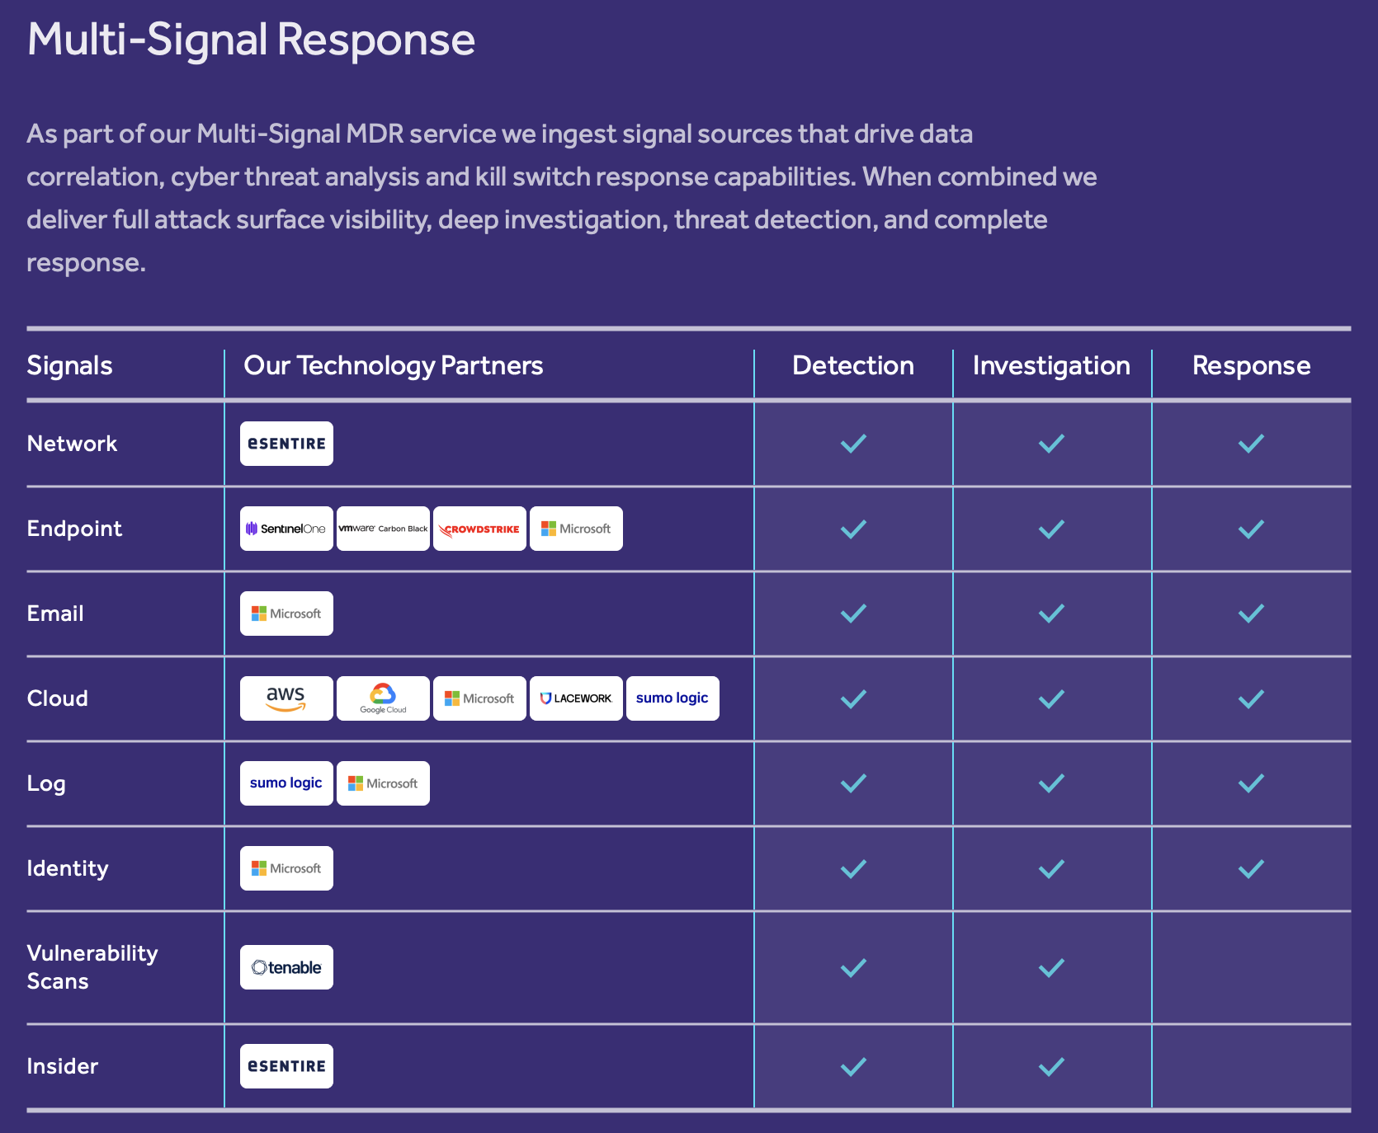
Task: Click the Cloud row Response checkmark
Action: coord(1251,699)
